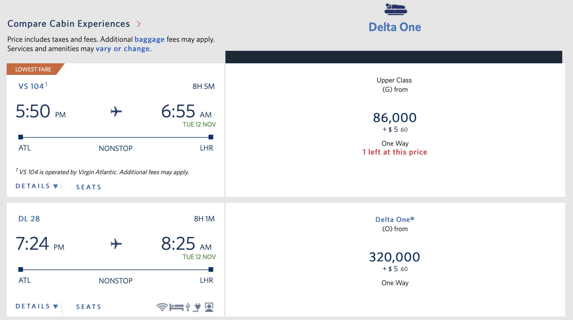This screenshot has height=320, width=573.
Task: Select the 86,000 miles Upper Class fare
Action: pyautogui.click(x=395, y=118)
